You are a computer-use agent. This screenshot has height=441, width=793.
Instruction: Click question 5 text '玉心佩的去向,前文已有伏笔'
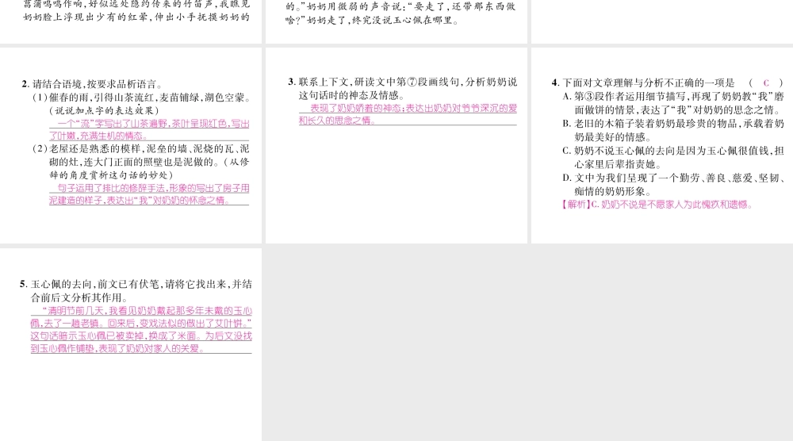136,290
